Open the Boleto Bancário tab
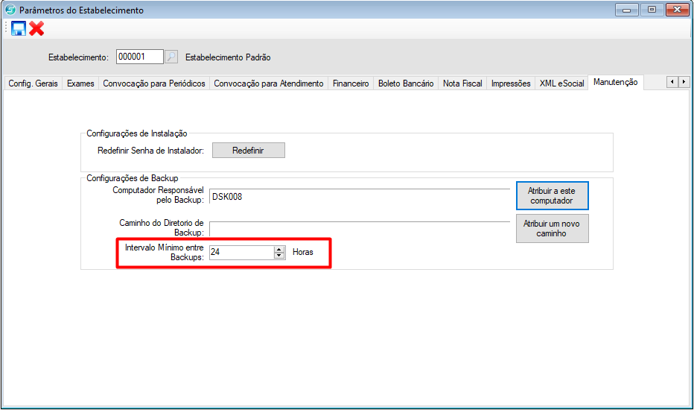The width and height of the screenshot is (694, 410). point(406,83)
